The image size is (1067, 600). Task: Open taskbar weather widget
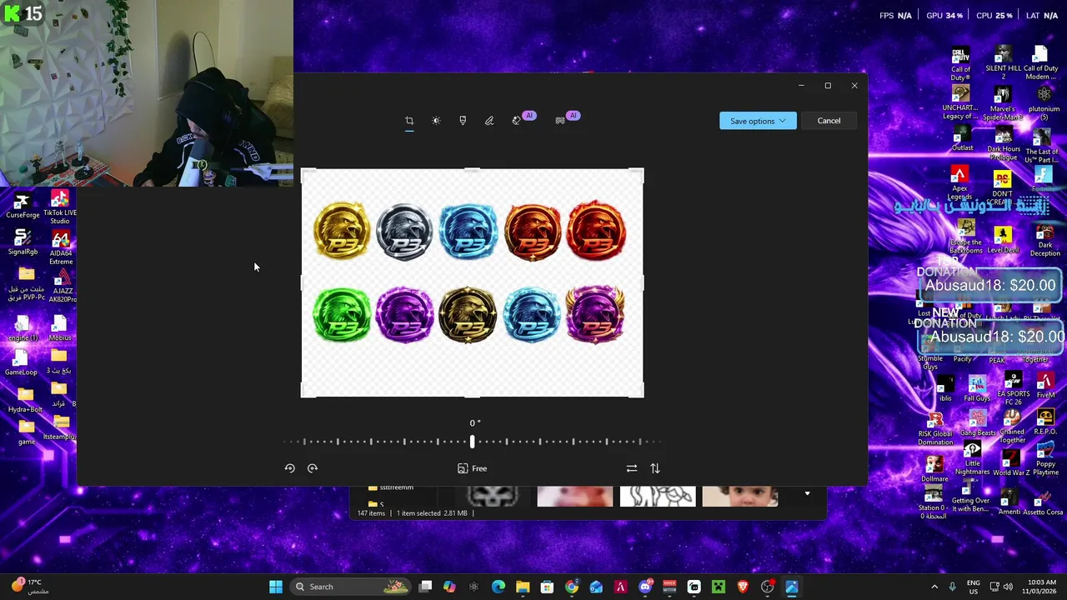(x=29, y=586)
